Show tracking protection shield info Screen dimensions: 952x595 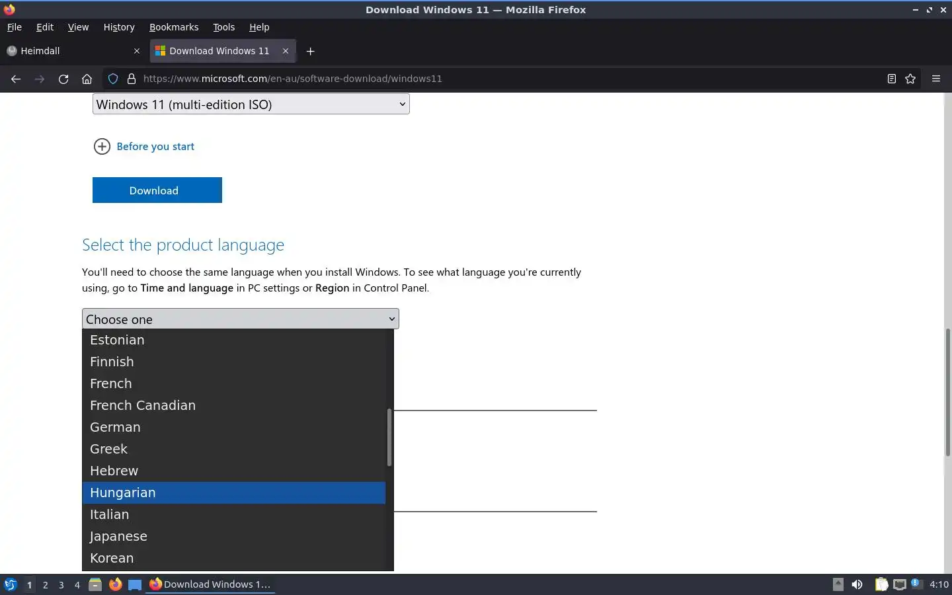pyautogui.click(x=113, y=79)
